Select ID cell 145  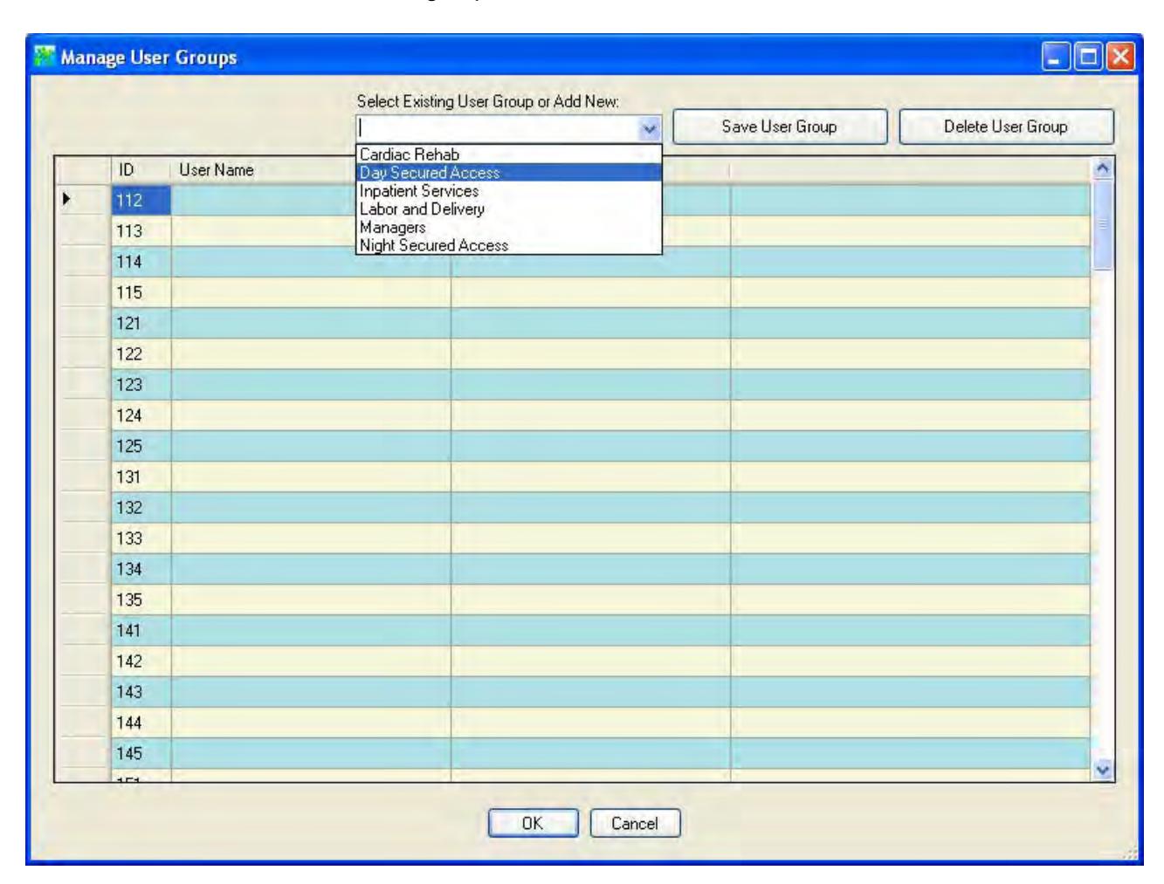141,753
